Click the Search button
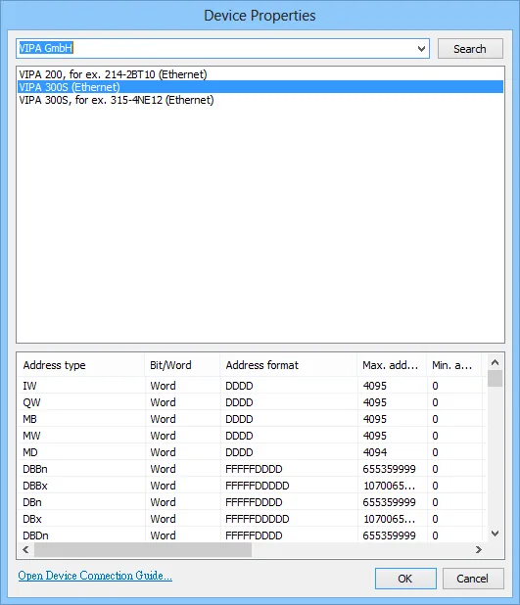520x605 pixels. 470,49
